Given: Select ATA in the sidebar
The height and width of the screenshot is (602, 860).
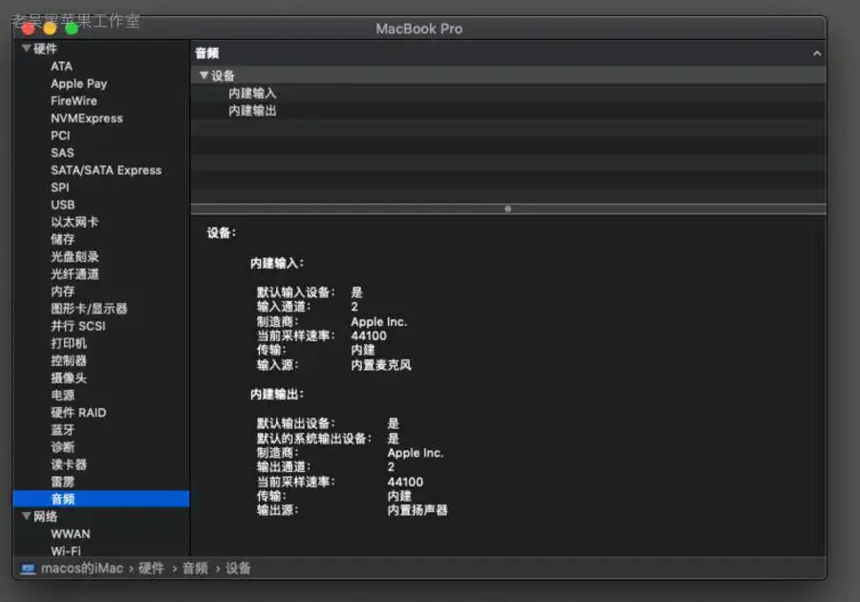Looking at the screenshot, I should 61,66.
